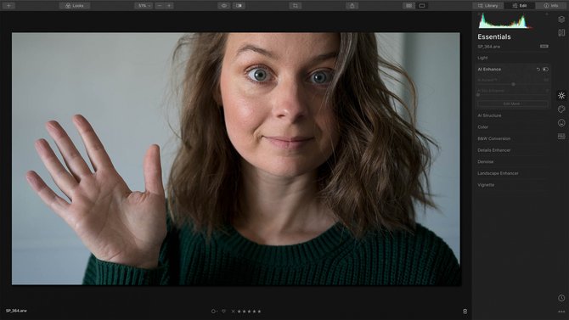
Task: Adjust the AI Accent slider
Action: tap(513, 84)
